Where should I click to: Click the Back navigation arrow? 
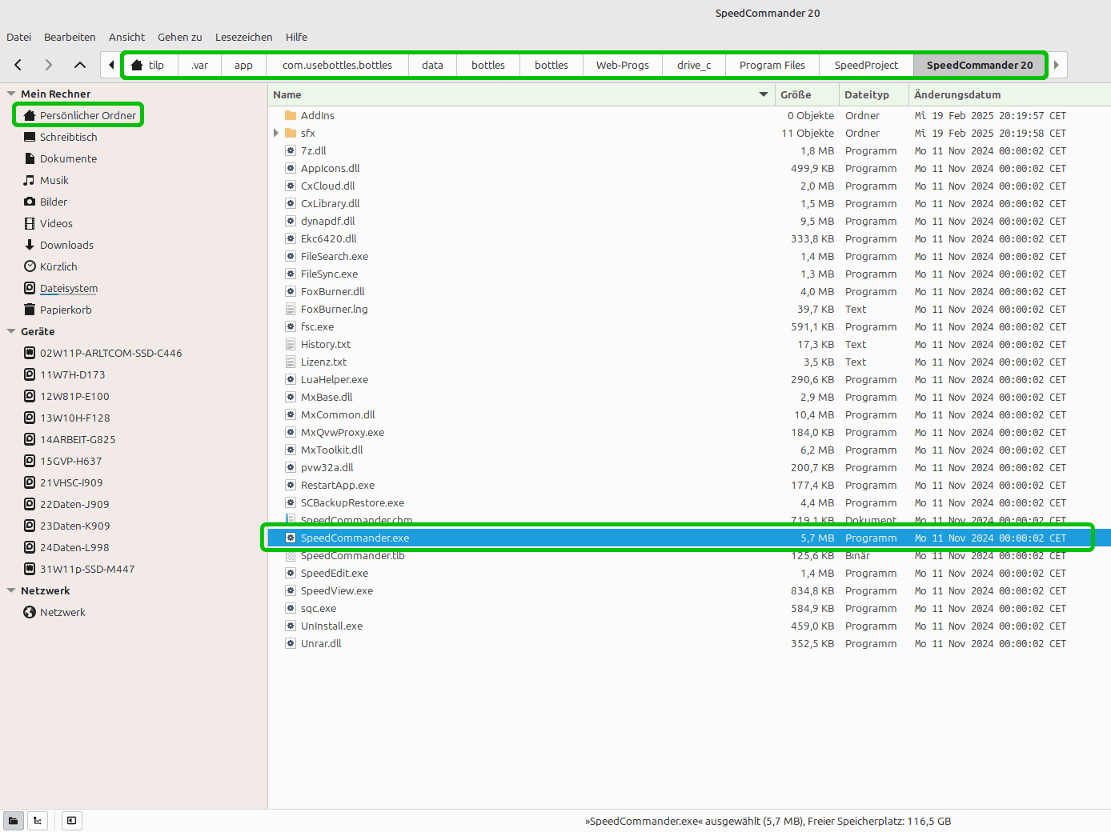point(18,65)
